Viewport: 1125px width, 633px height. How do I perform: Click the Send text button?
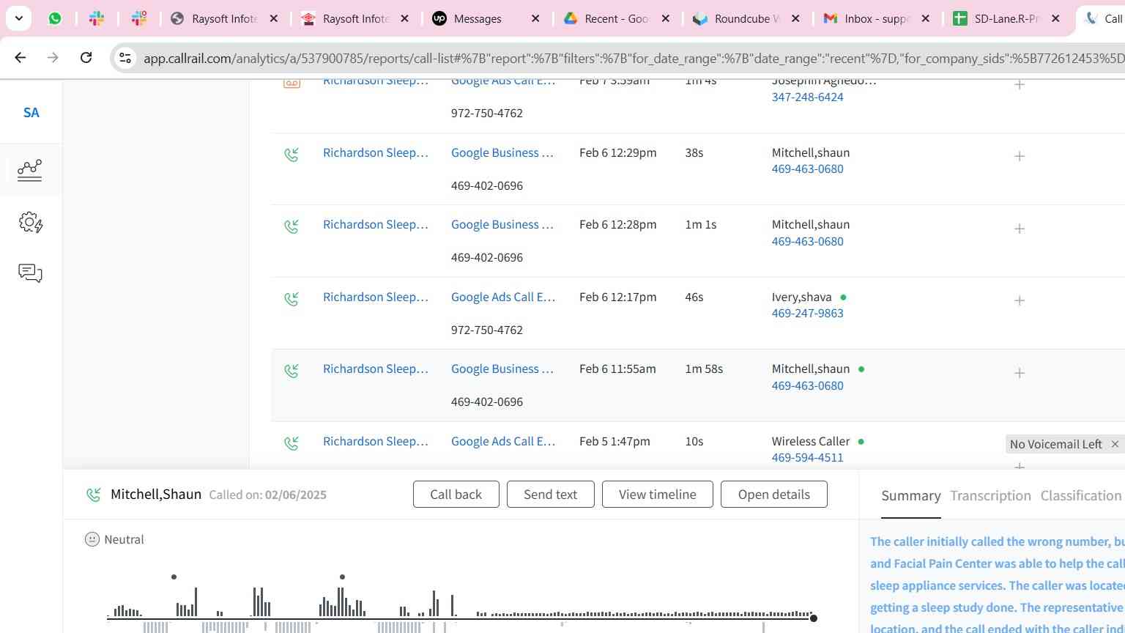[550, 495]
